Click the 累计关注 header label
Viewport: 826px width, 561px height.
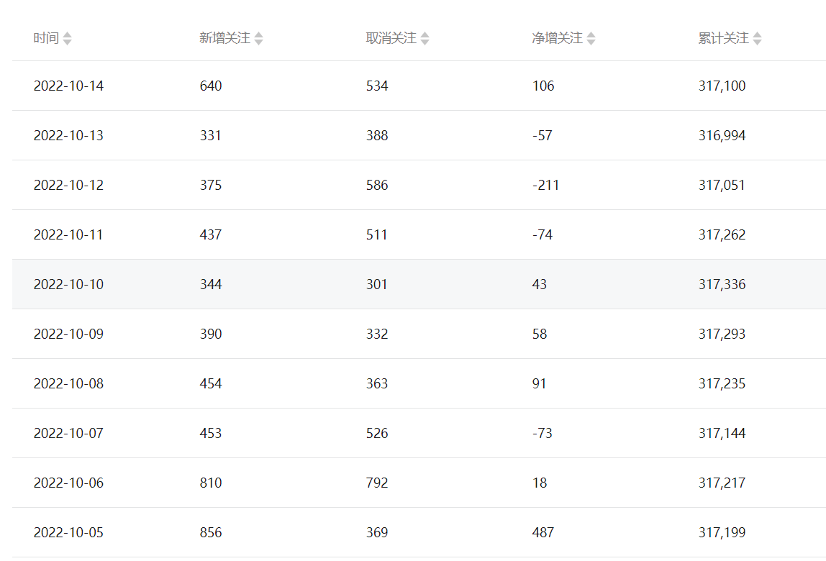(723, 38)
